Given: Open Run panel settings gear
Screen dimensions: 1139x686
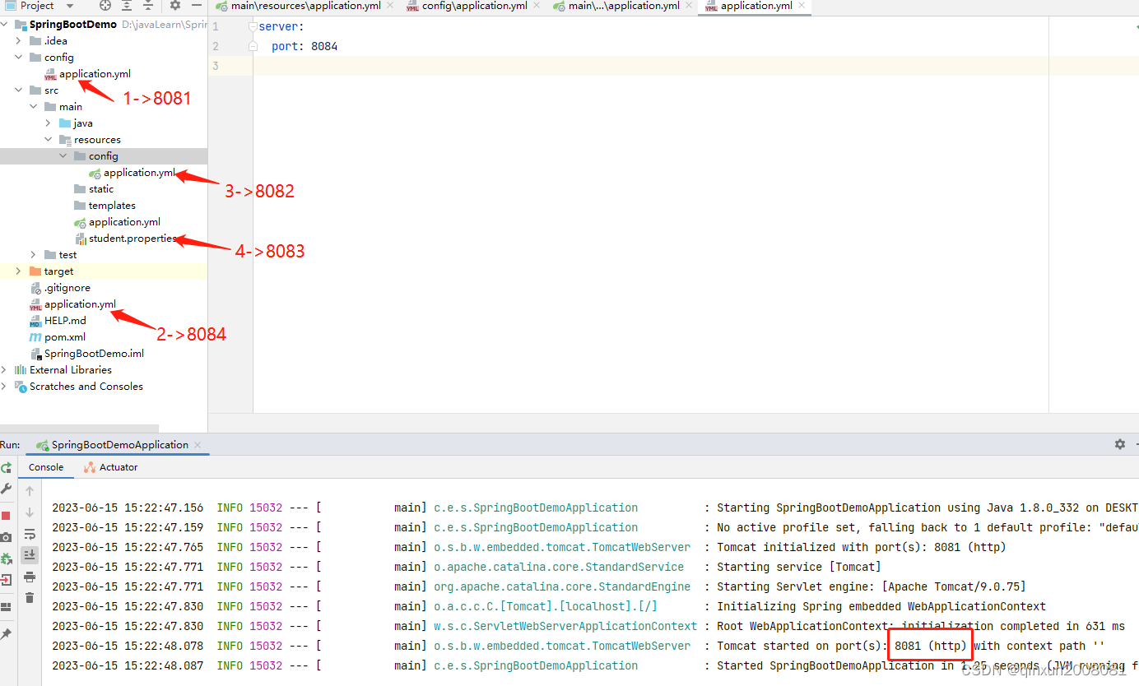Looking at the screenshot, I should (x=1120, y=444).
